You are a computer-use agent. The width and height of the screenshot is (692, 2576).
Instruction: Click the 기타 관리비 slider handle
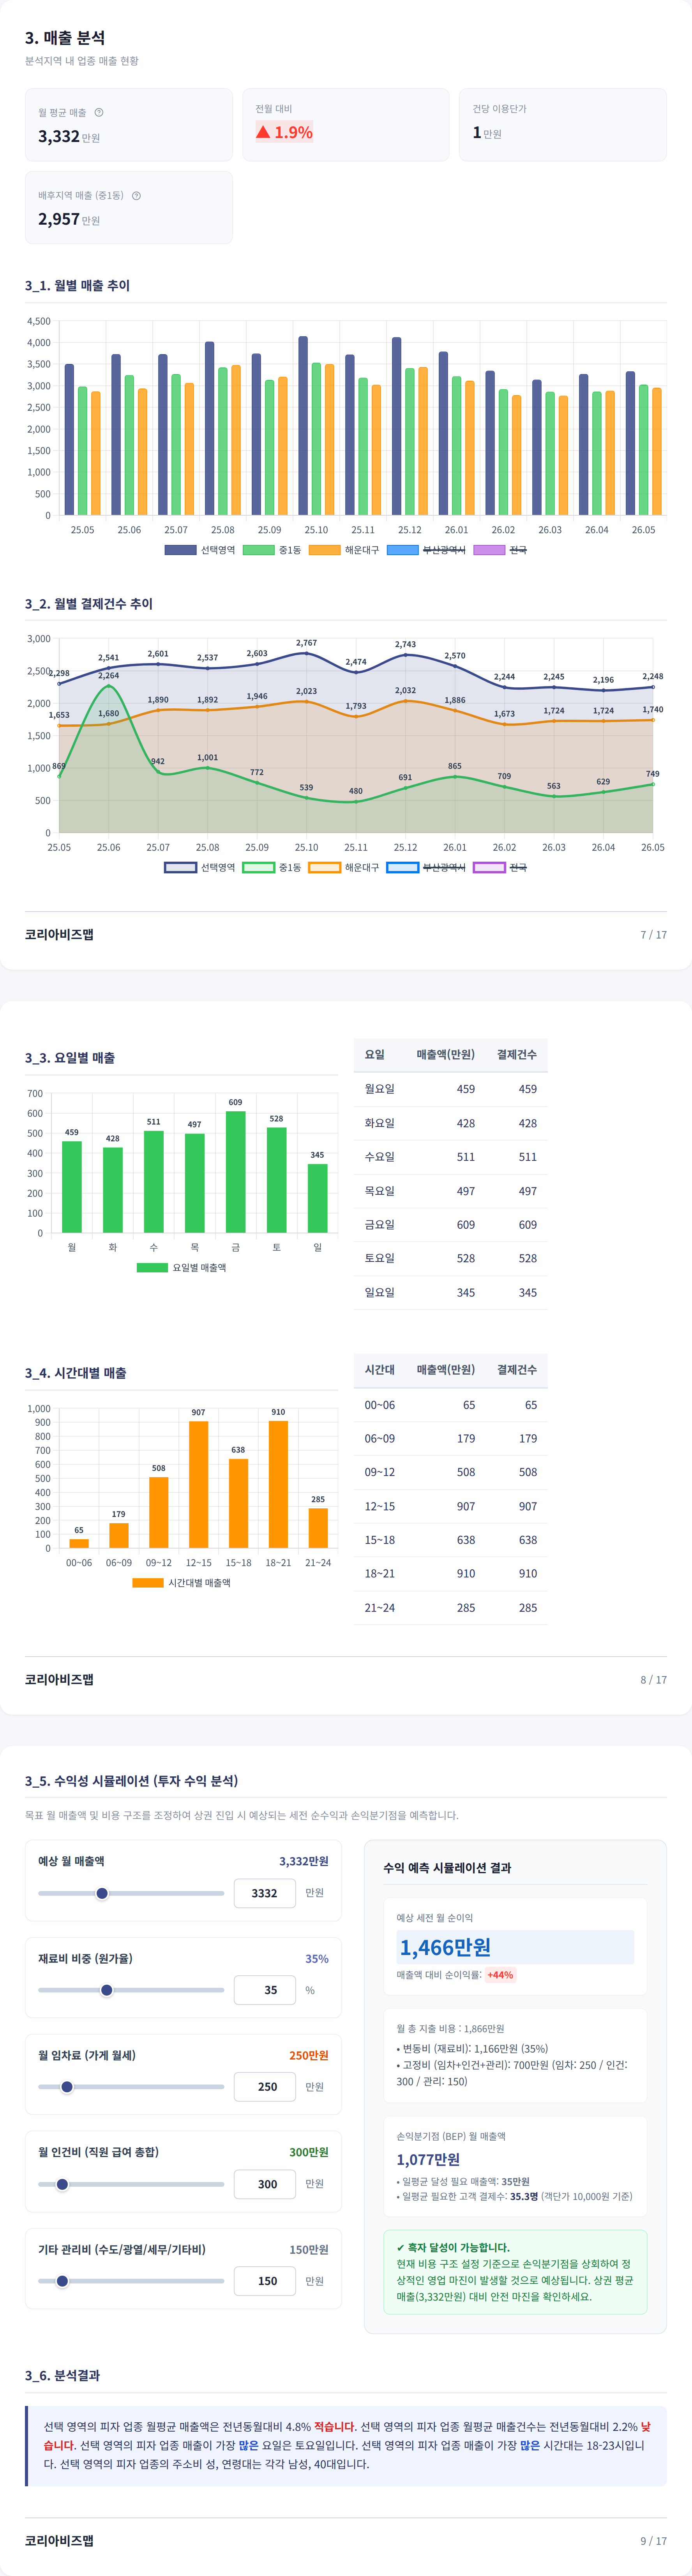pos(62,2281)
